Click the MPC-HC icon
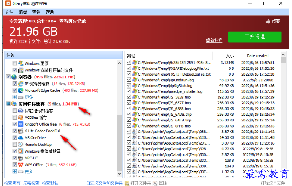This screenshot has height=186, width=292. 21,158
